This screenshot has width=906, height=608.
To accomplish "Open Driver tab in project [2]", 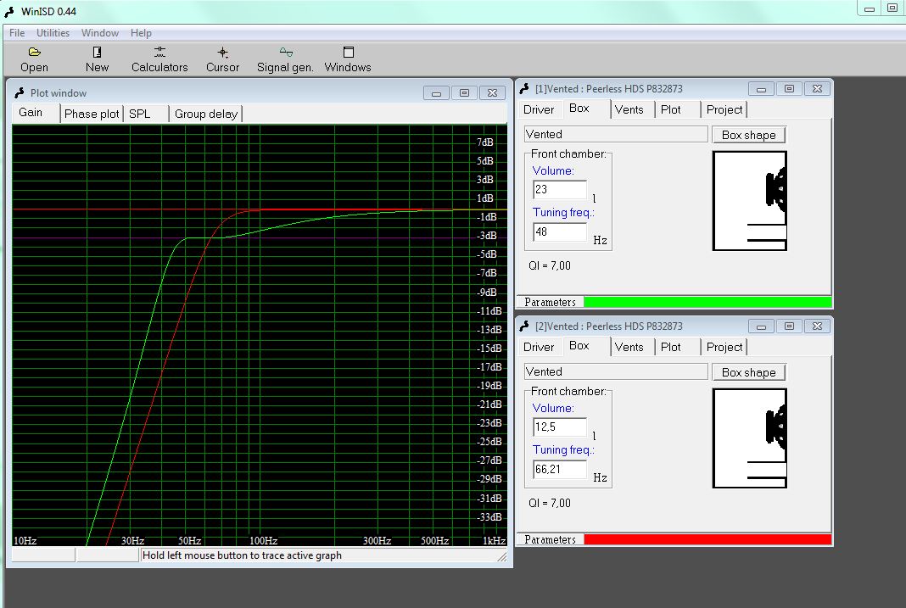I will (x=539, y=347).
